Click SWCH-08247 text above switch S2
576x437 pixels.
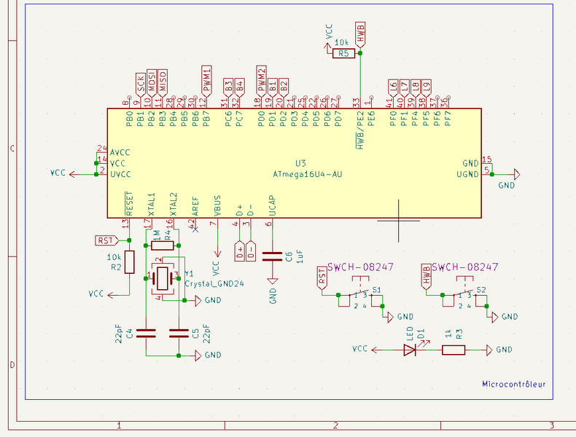coord(464,267)
